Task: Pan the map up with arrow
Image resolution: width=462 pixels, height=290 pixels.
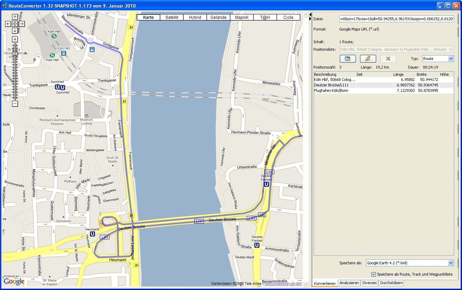Action: click(15, 17)
